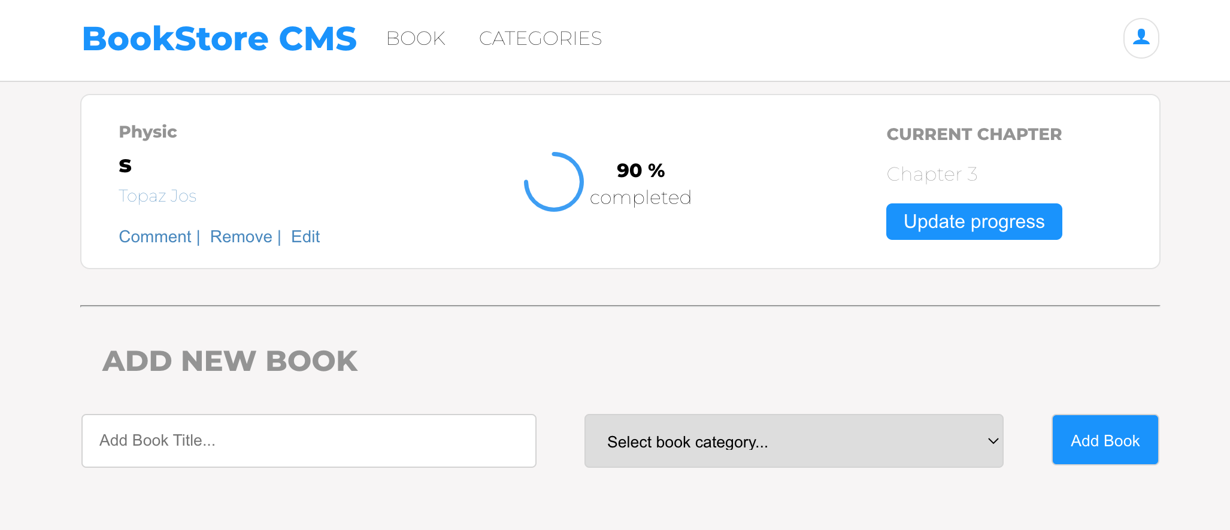Screen dimensions: 1230x530
Task: Click the Add Book button
Action: pos(1104,440)
